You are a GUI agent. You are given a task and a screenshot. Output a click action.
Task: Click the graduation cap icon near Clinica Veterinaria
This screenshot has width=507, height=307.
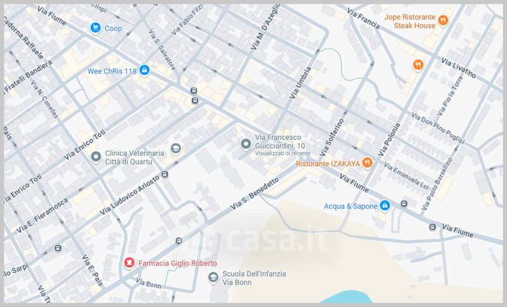click(176, 149)
